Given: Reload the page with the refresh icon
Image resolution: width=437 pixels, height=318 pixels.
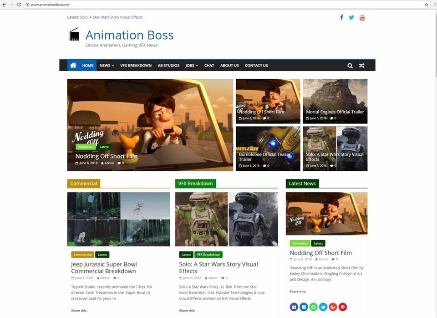Looking at the screenshot, I should (x=19, y=5).
